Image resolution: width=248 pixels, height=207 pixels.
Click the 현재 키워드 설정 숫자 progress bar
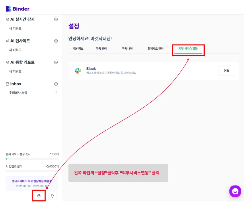[x=32, y=159]
